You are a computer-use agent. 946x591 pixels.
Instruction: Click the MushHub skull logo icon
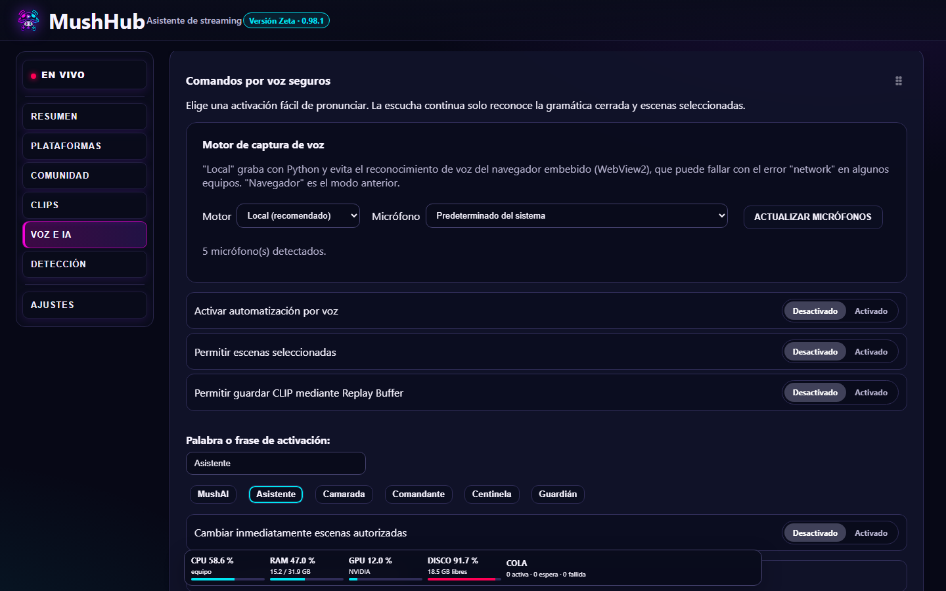[28, 20]
